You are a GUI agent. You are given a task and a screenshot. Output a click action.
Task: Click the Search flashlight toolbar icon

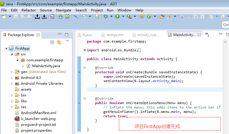[x=169, y=17]
